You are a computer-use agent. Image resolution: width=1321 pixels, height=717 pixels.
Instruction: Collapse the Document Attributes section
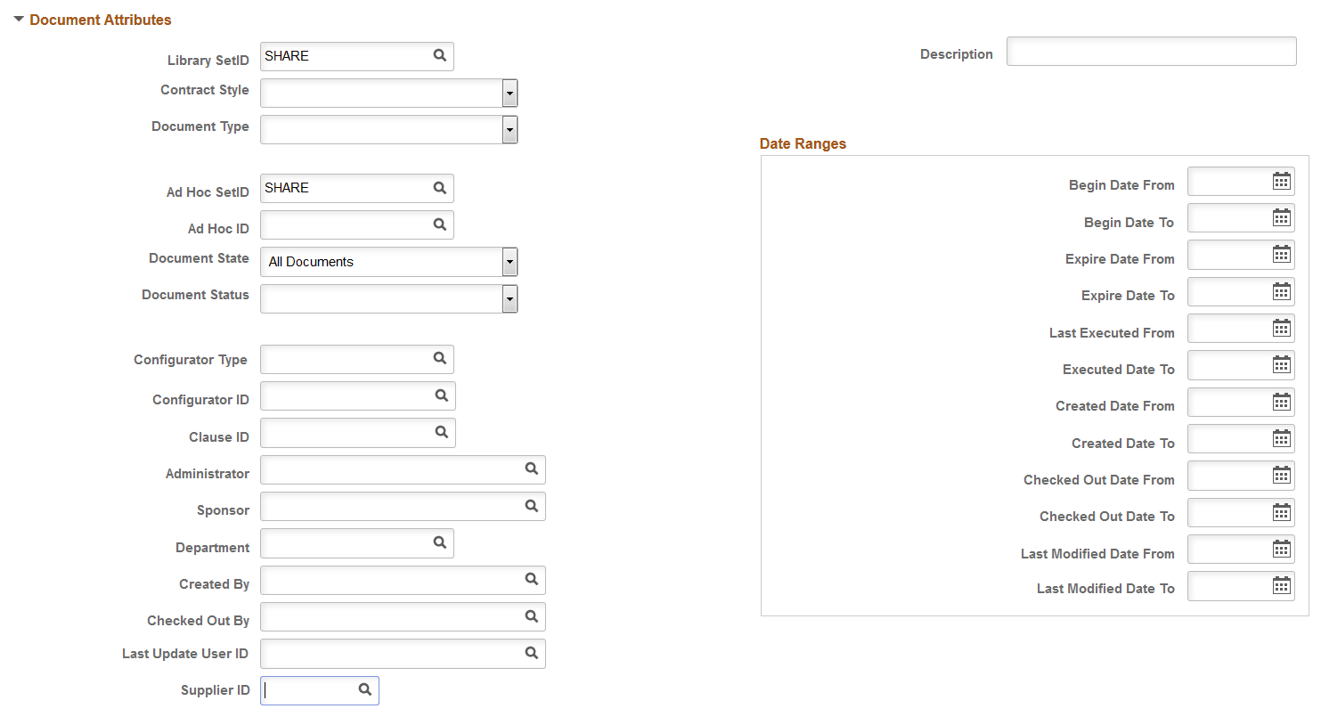pos(19,19)
